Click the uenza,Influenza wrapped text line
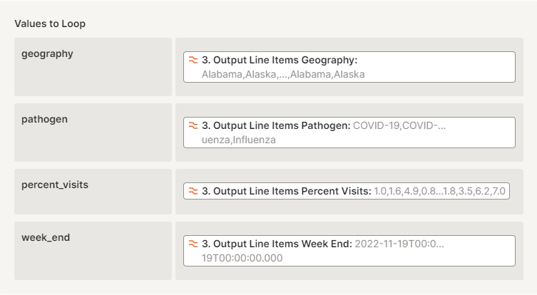This screenshot has width=537, height=295. pyautogui.click(x=239, y=140)
